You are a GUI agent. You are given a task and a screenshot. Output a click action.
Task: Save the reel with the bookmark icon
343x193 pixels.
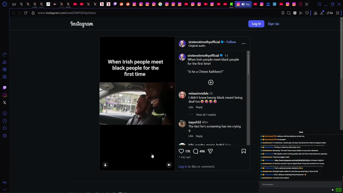[244, 151]
